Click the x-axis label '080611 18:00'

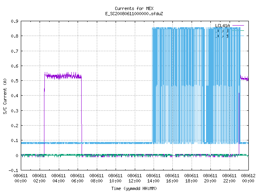point(191,178)
